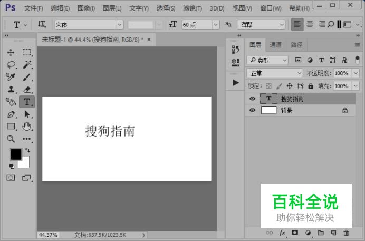Screen dimensions: 365x241
Task: Select the Paint Bucket tool
Action: point(11,102)
